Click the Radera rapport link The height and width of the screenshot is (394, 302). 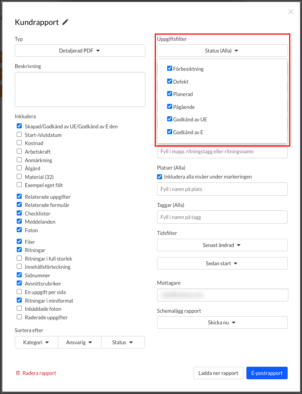point(39,373)
